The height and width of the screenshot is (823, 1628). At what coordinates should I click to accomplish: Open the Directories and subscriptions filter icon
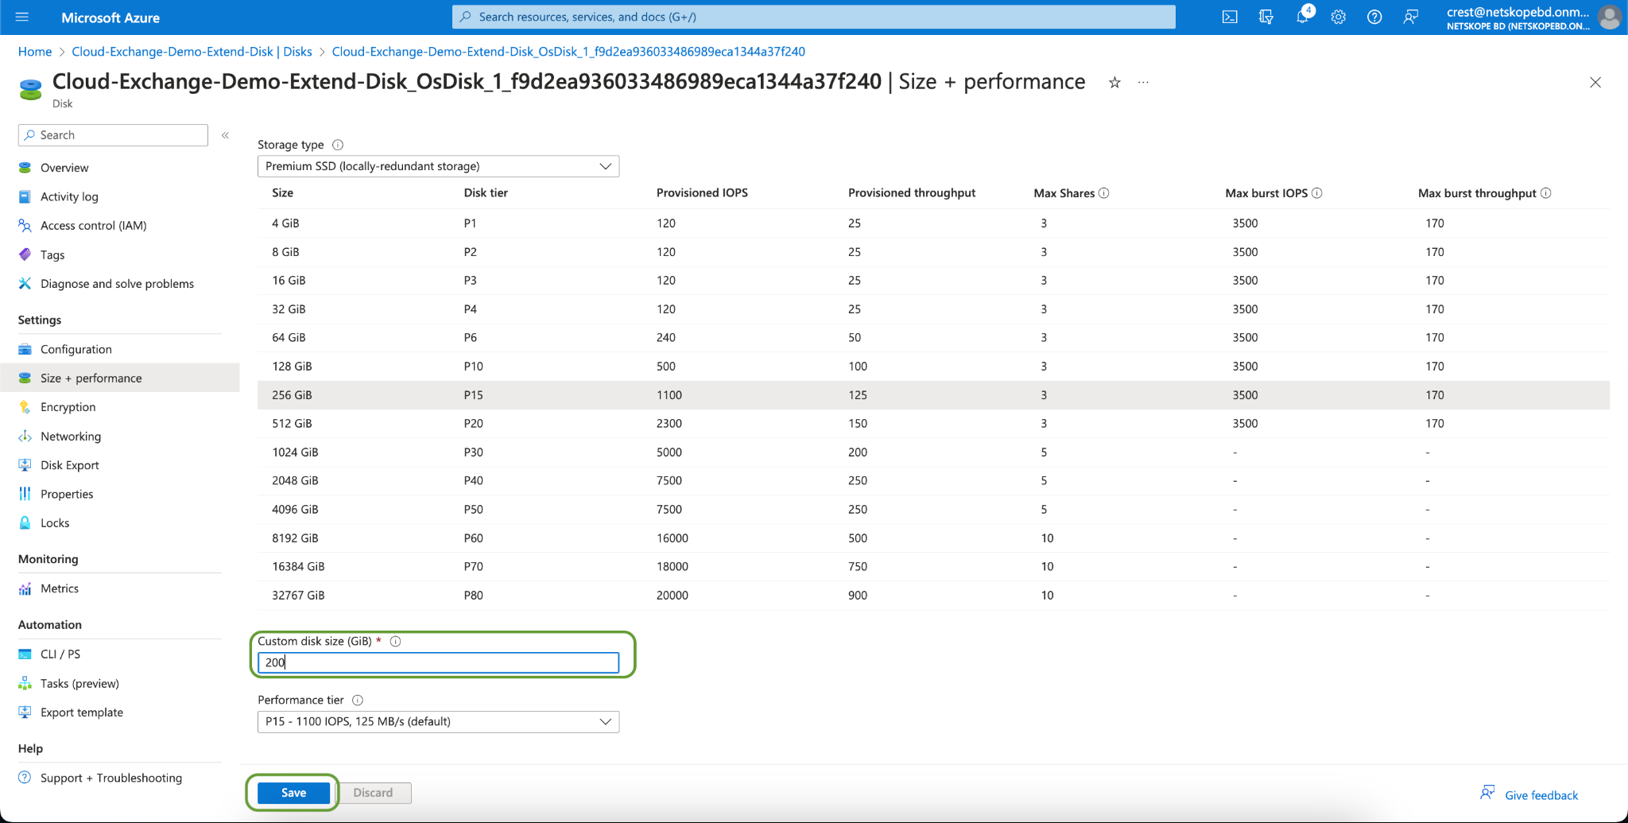[x=1266, y=17]
